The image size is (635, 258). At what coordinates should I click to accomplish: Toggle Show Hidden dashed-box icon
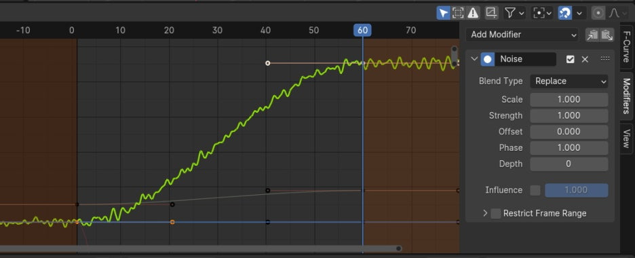click(458, 13)
